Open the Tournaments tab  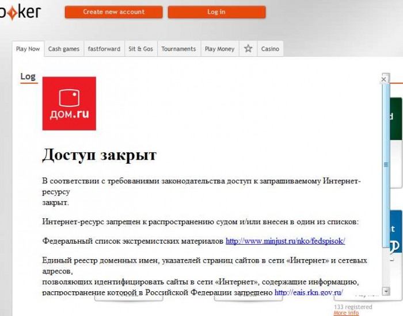coord(179,49)
